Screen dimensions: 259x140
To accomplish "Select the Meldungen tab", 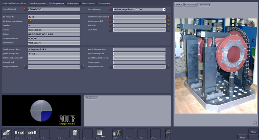I will 91,98.
